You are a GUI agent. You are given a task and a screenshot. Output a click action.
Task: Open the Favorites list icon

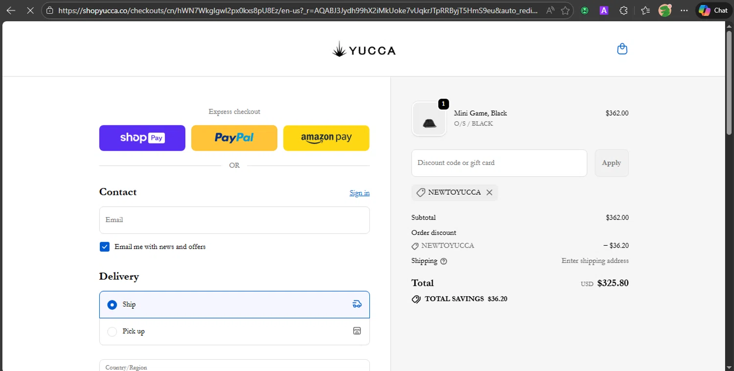point(645,10)
